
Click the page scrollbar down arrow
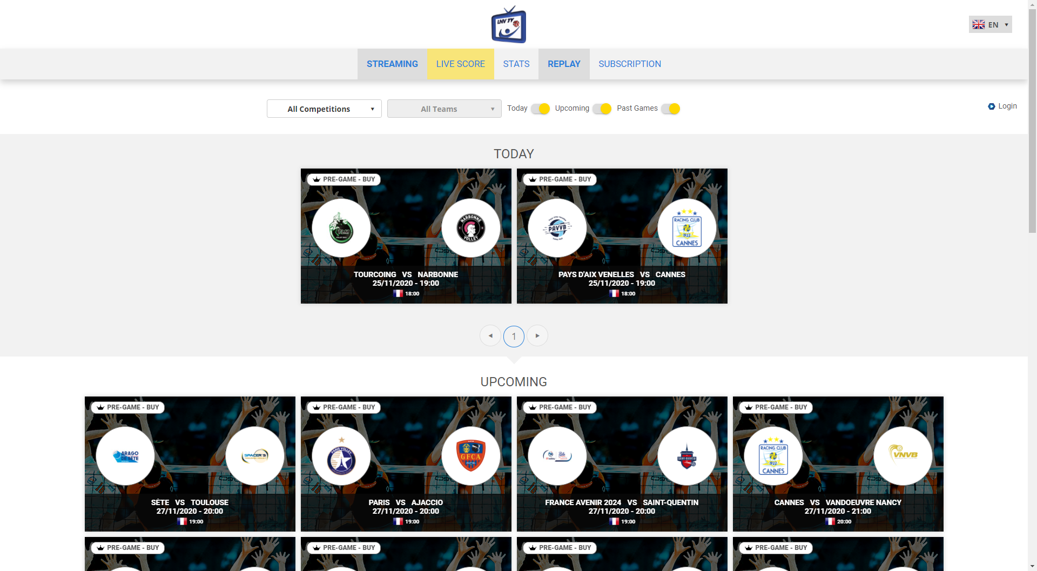1032,566
